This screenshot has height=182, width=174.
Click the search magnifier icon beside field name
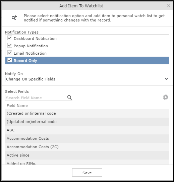(69, 98)
